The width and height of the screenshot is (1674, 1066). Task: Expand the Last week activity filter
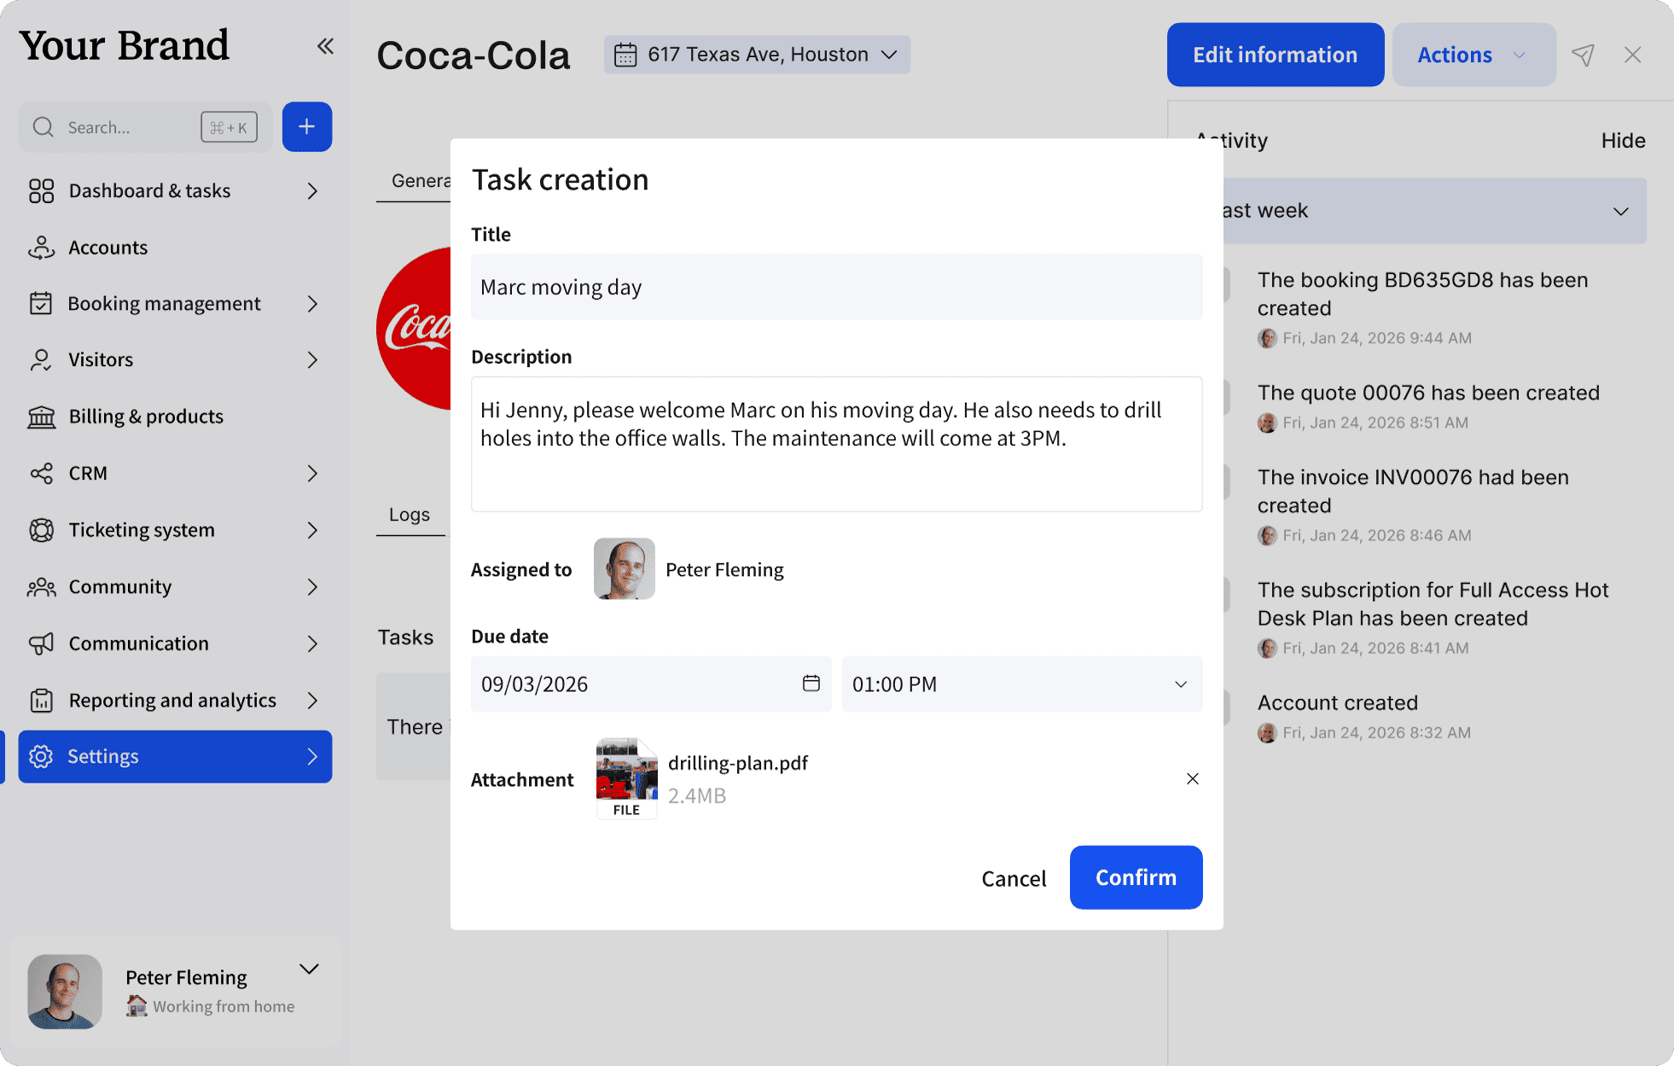pos(1619,211)
